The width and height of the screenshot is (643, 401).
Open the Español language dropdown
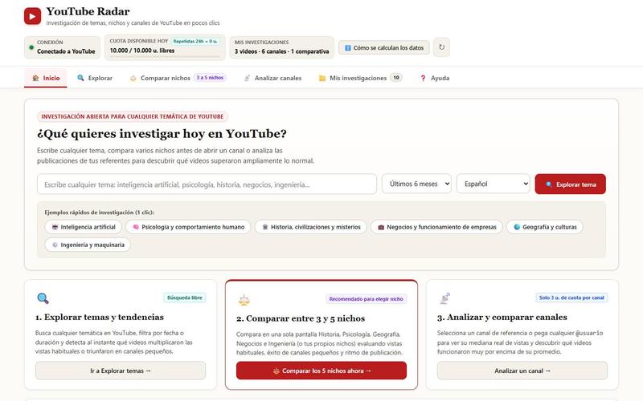[494, 184]
